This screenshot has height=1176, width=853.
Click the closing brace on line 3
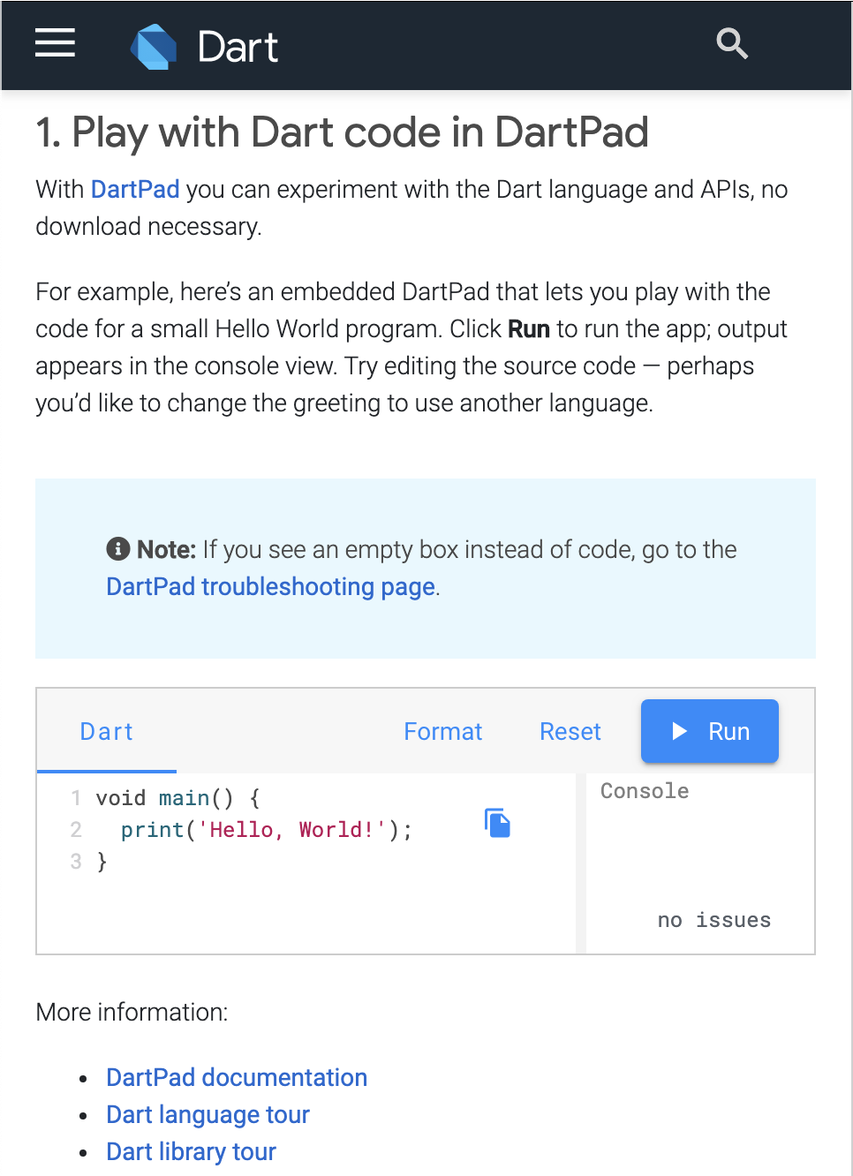click(x=102, y=862)
